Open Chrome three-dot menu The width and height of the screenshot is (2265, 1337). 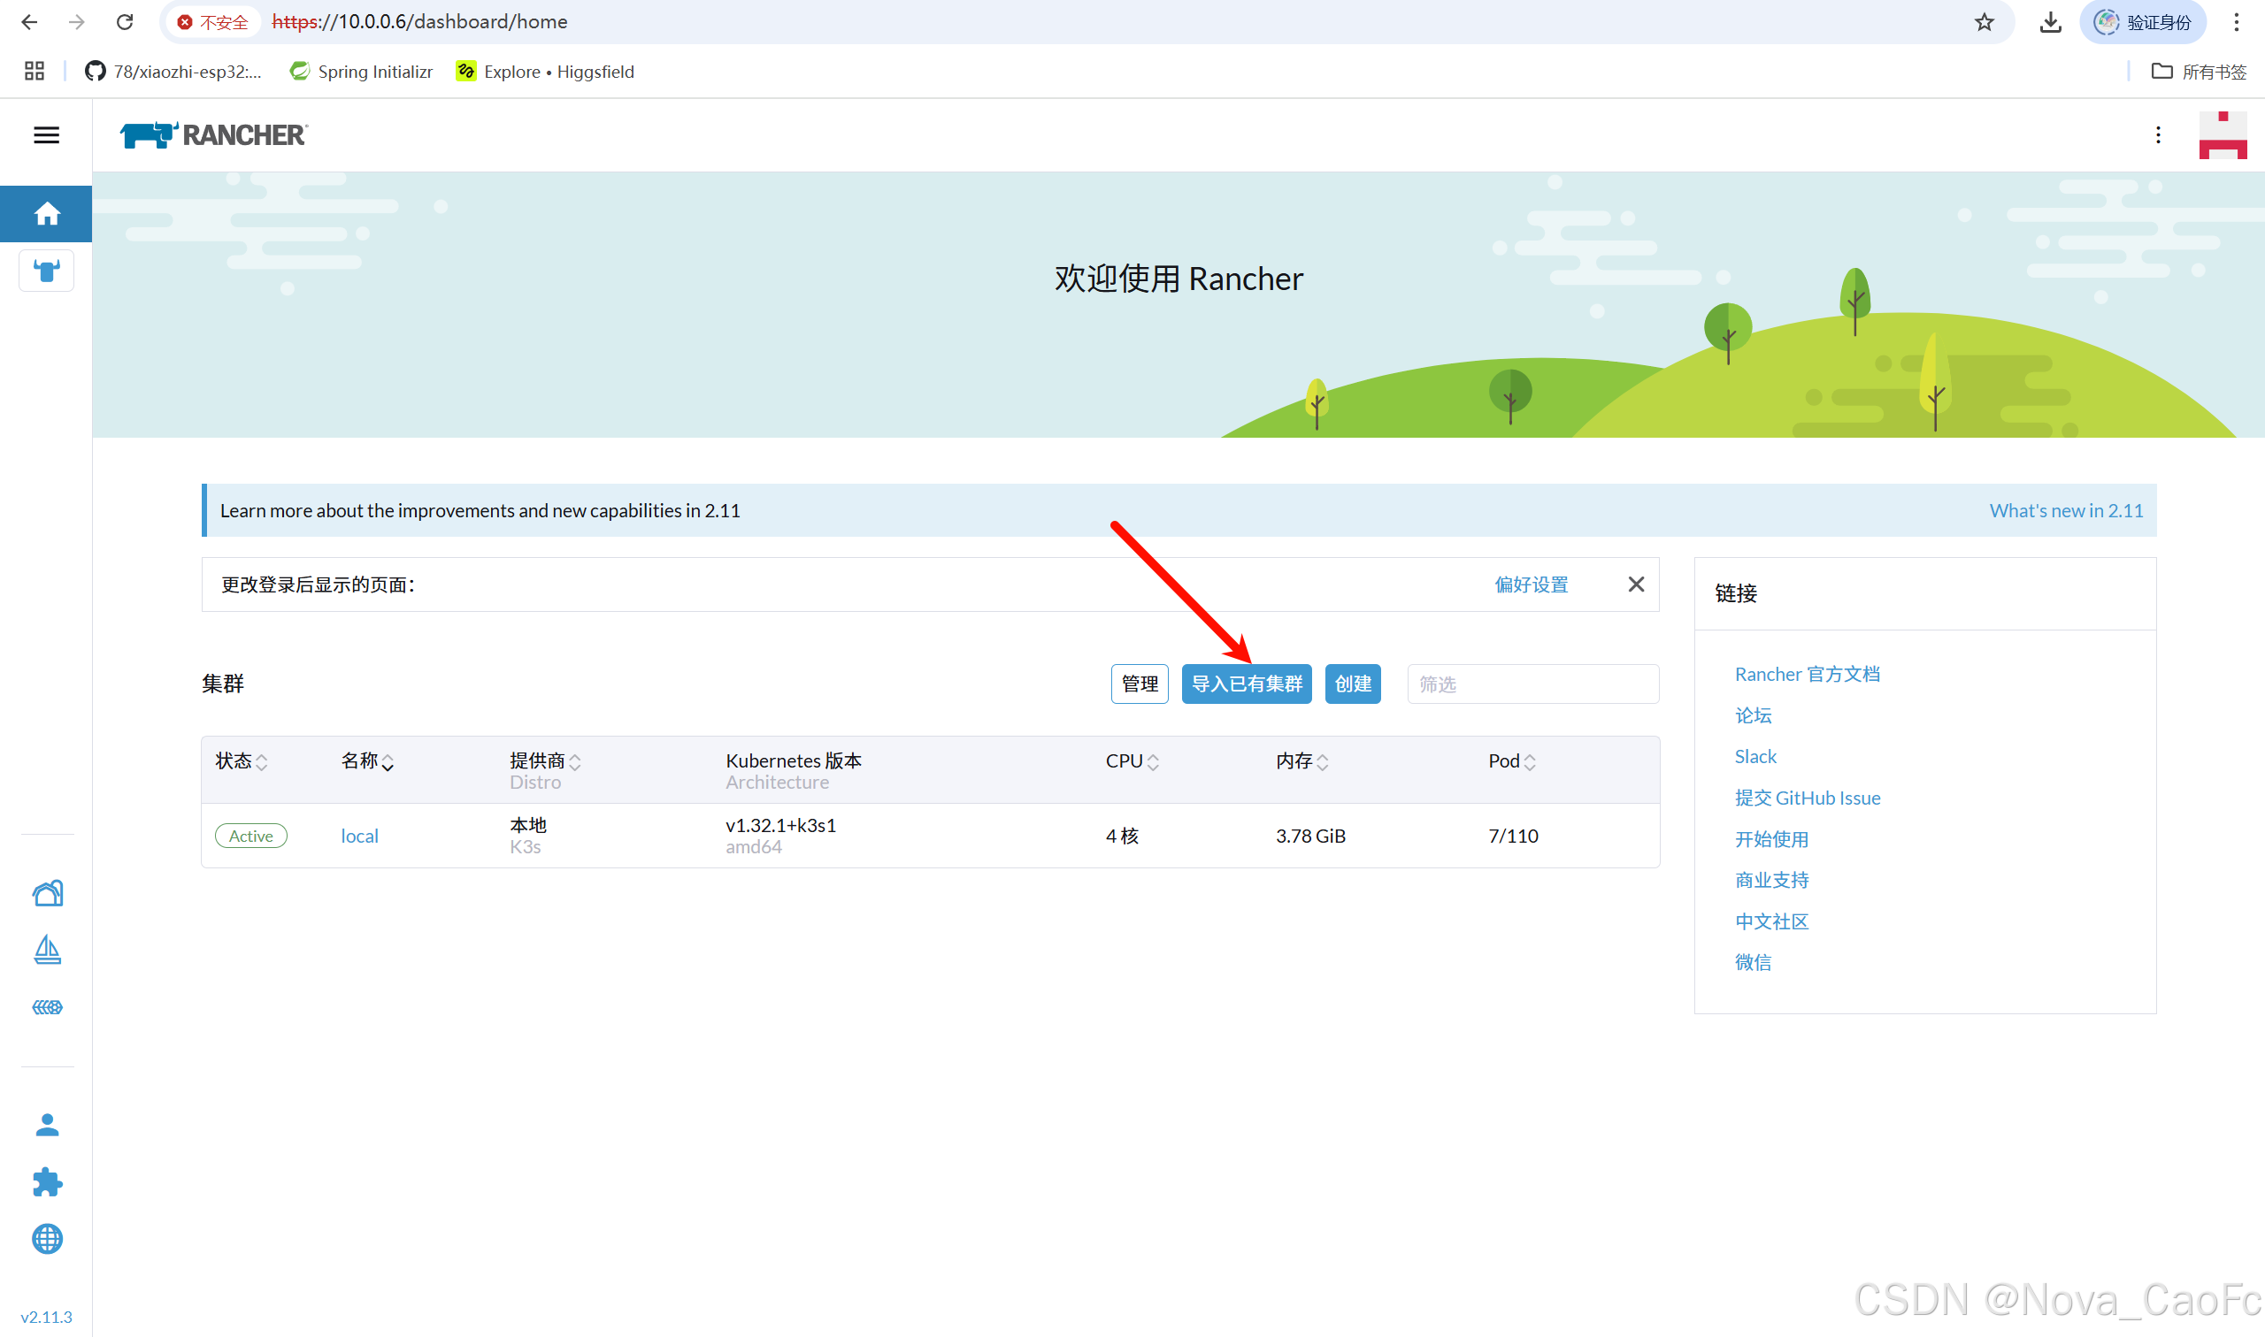tap(2236, 21)
